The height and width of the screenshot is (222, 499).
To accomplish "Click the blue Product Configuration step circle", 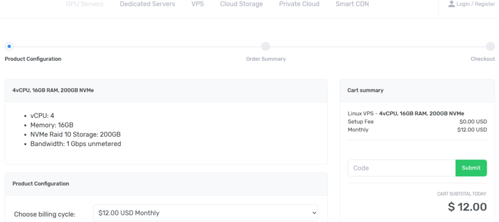I will (x=9, y=46).
